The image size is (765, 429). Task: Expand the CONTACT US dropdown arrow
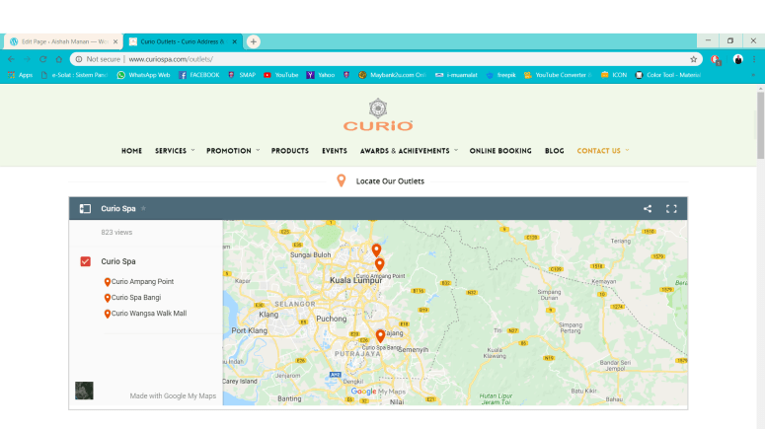pos(627,150)
